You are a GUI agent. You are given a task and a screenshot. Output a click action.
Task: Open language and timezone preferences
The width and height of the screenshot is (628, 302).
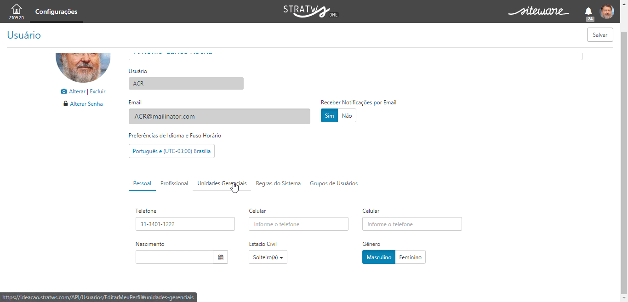click(171, 151)
